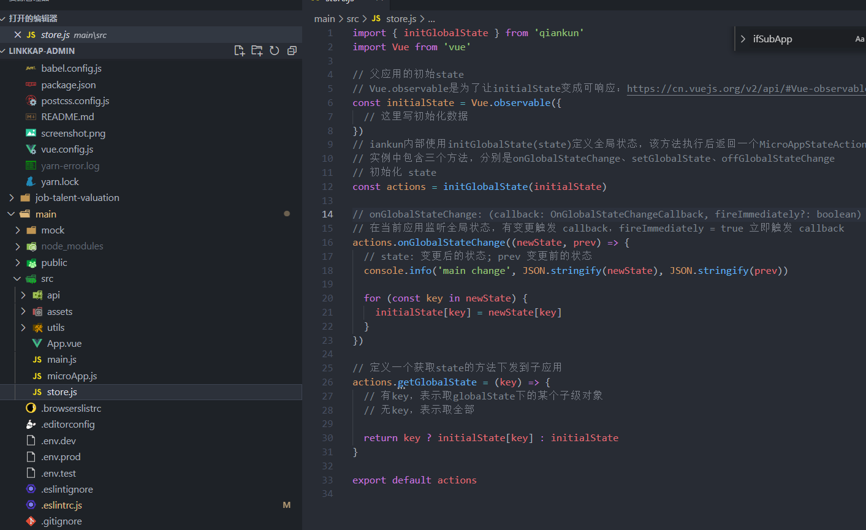
Task: Expand the utils folder
Action: pos(23,328)
